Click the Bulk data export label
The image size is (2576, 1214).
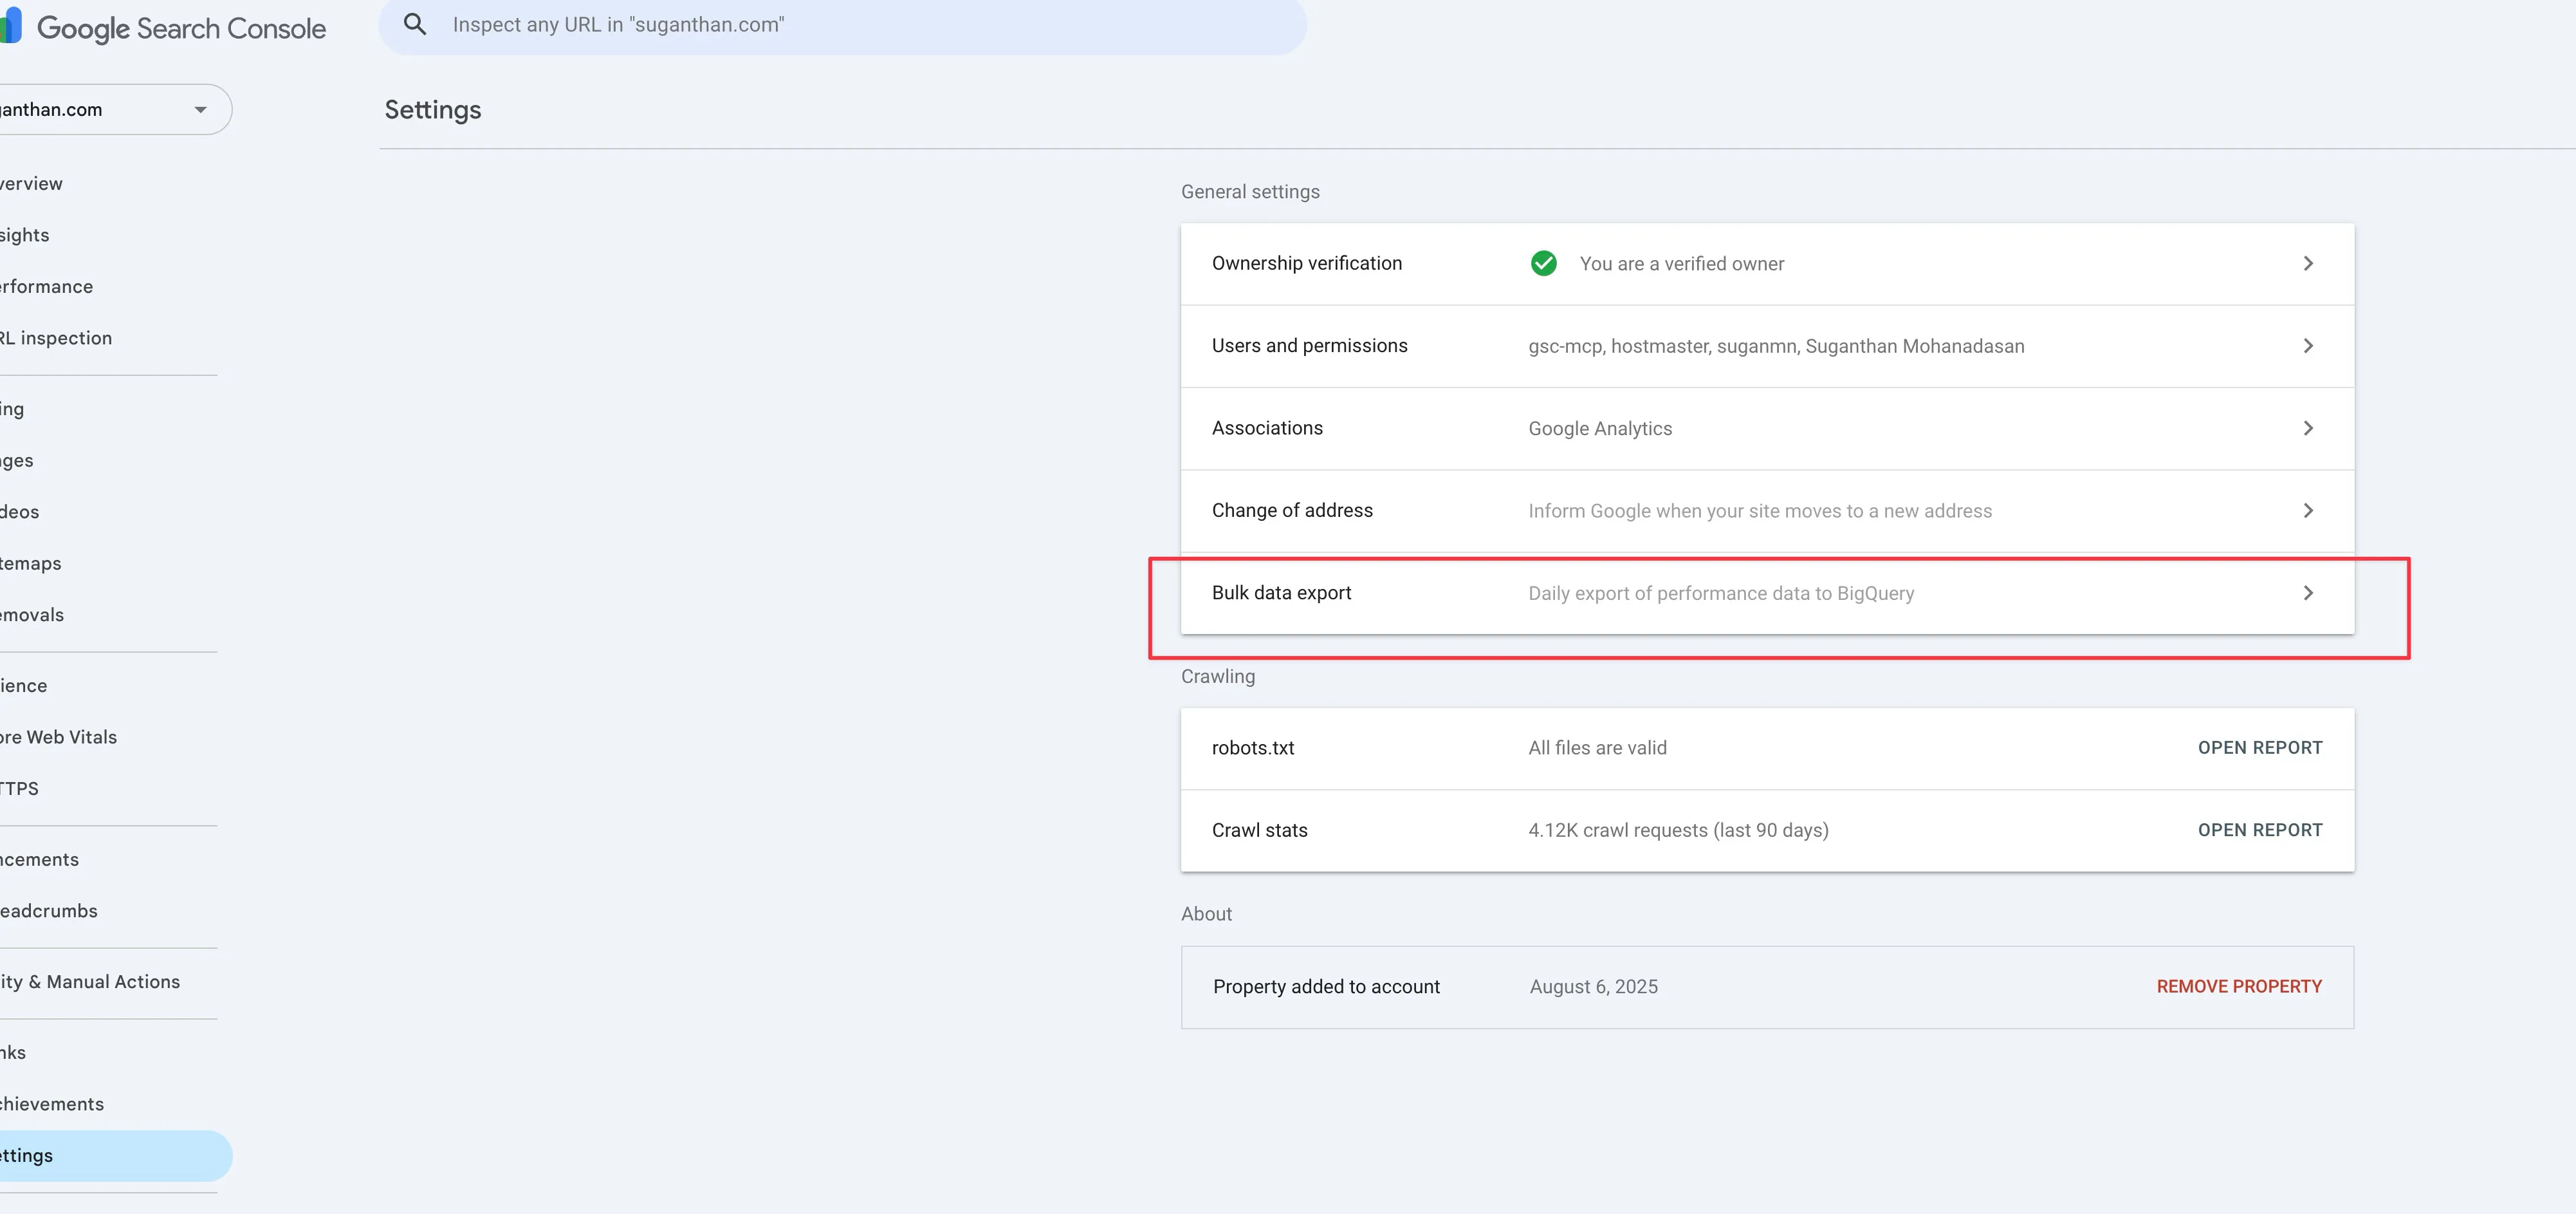[1281, 593]
